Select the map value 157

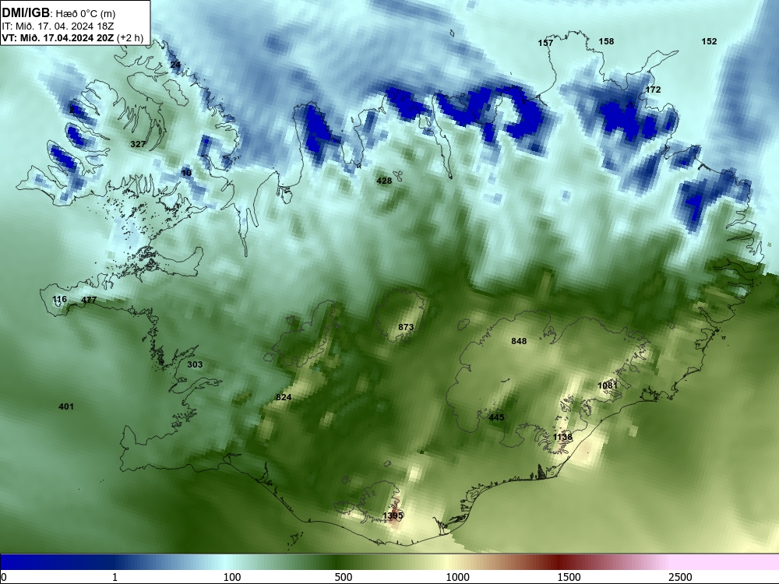pyautogui.click(x=545, y=43)
